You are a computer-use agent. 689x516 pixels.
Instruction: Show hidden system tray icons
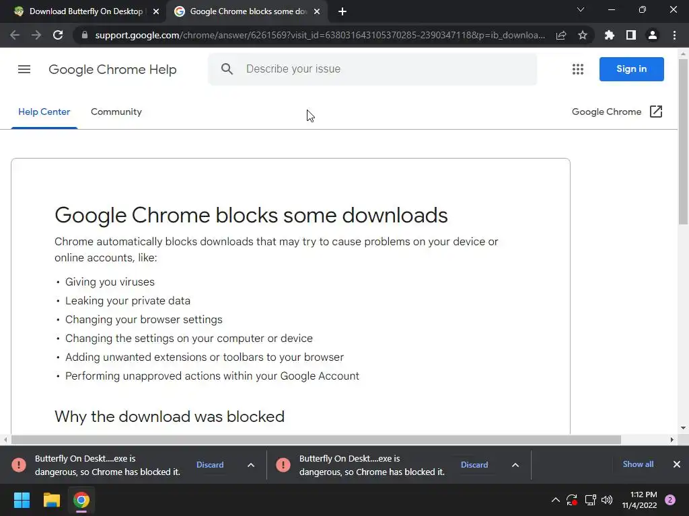coord(555,500)
